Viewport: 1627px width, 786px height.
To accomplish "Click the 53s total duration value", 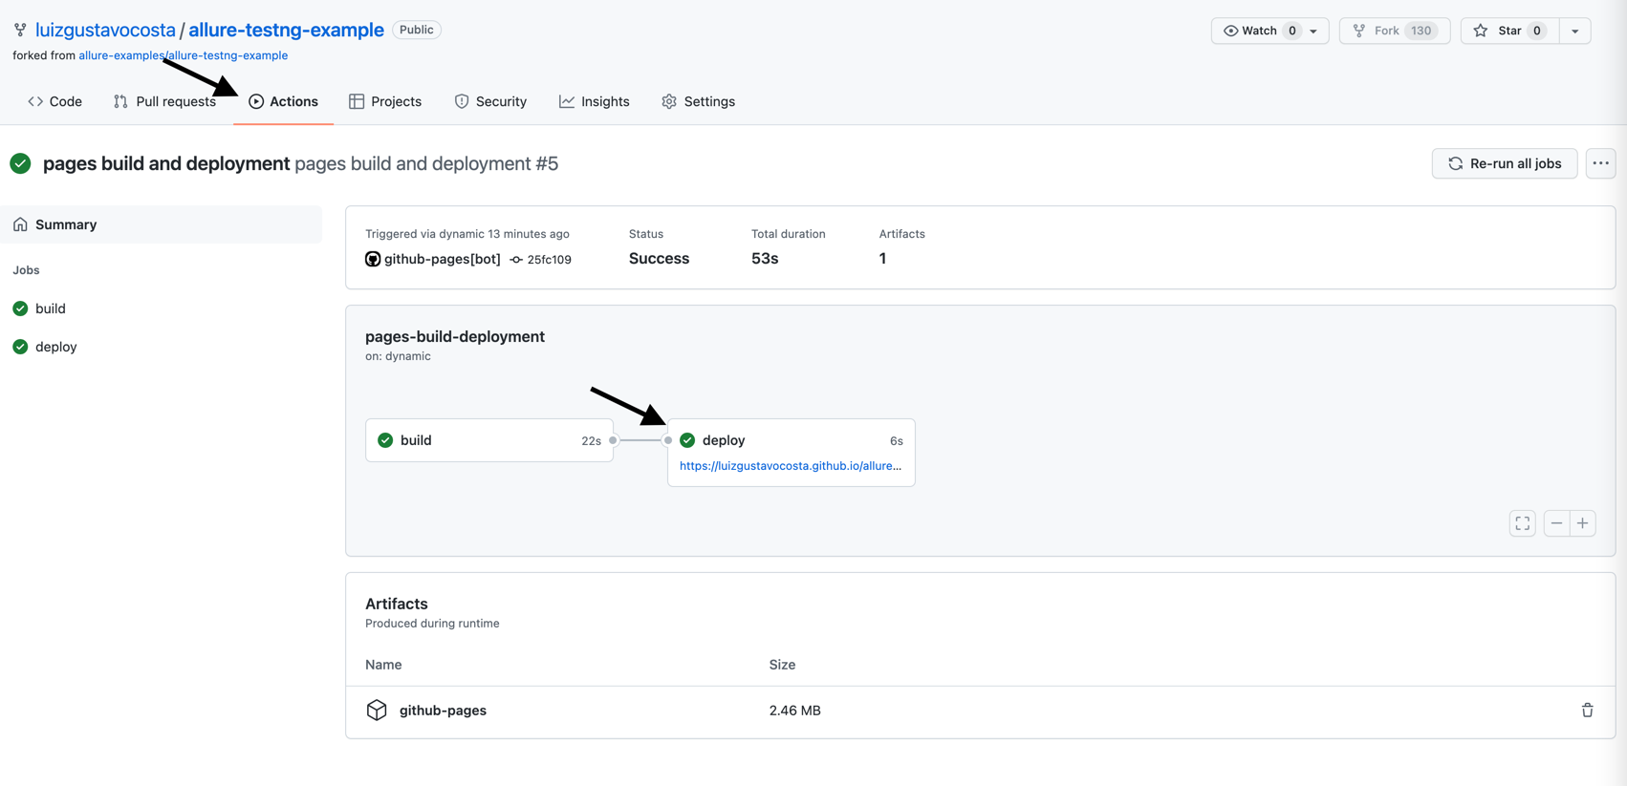I will tap(765, 259).
